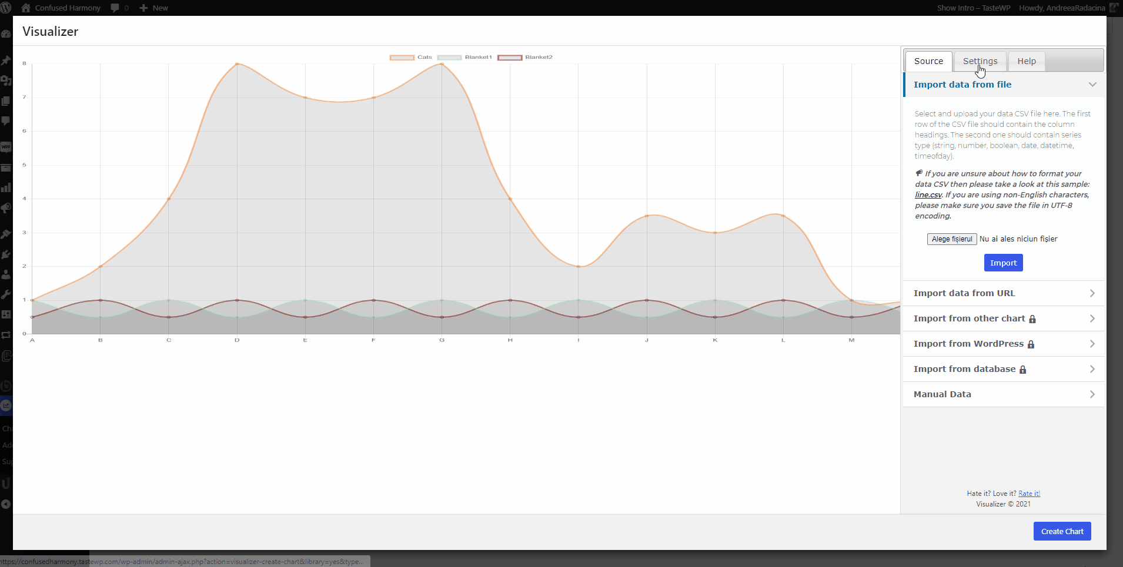This screenshot has width=1123, height=567.
Task: Click the lock icon beside Import from WordPress
Action: coord(1031,344)
